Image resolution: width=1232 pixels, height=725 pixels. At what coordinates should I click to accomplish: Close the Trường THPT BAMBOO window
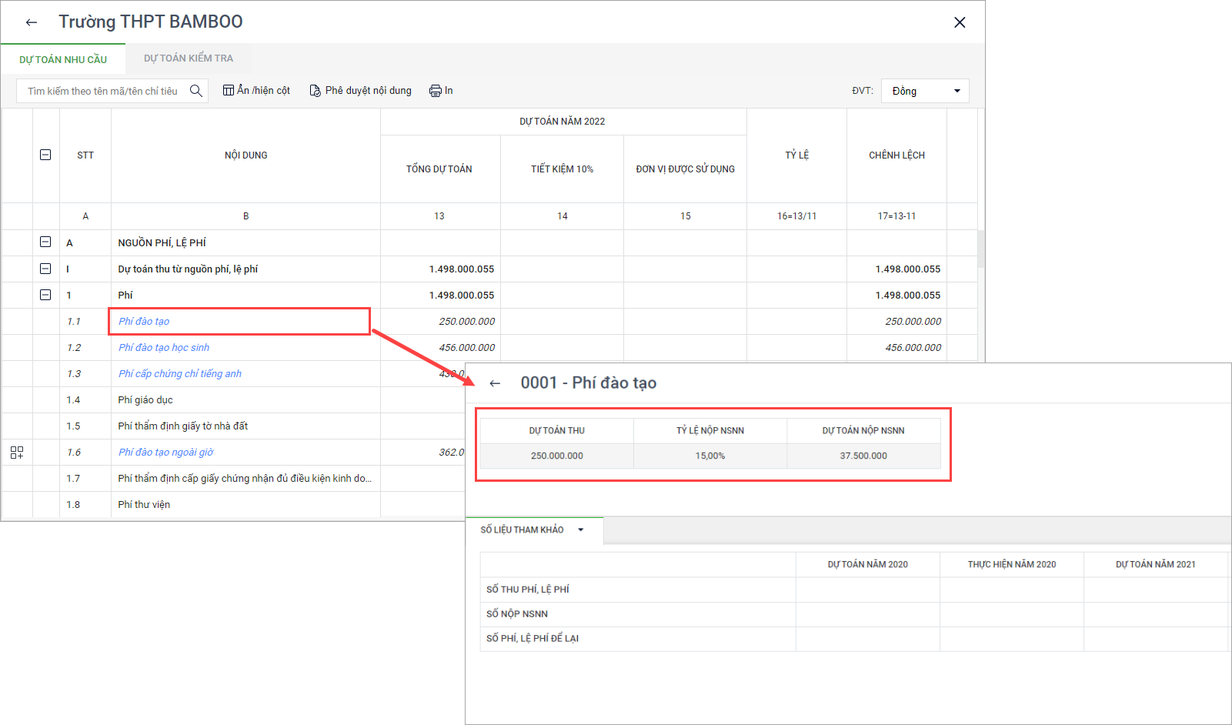[x=960, y=22]
